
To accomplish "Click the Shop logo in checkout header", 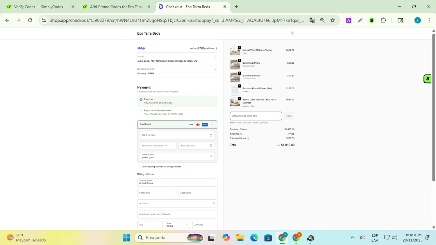I will 141,48.
